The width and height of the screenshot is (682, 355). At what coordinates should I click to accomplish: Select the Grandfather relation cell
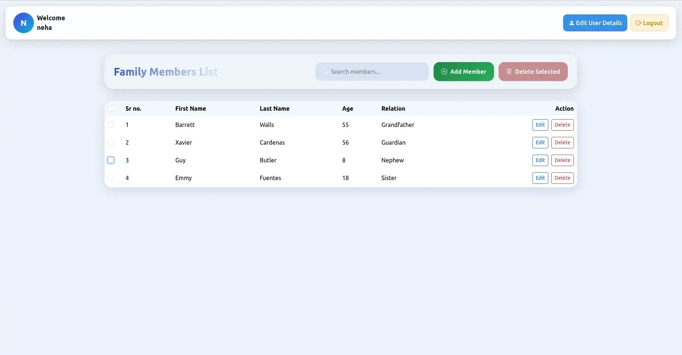pyautogui.click(x=398, y=125)
